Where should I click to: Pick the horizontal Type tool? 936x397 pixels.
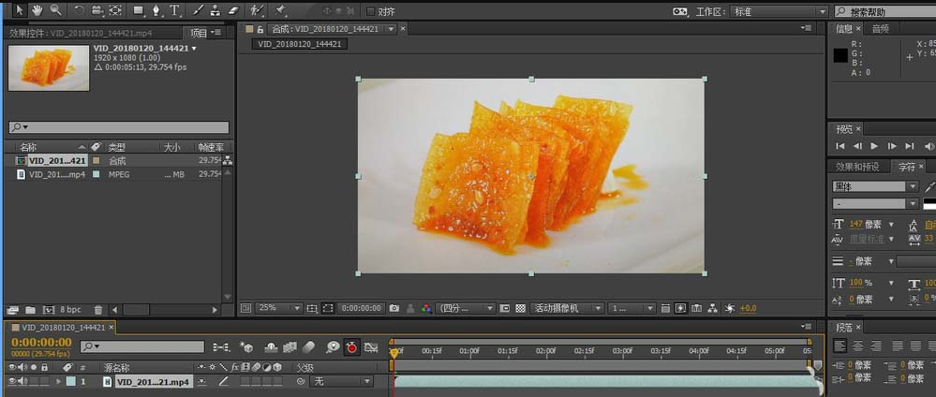coord(174,10)
